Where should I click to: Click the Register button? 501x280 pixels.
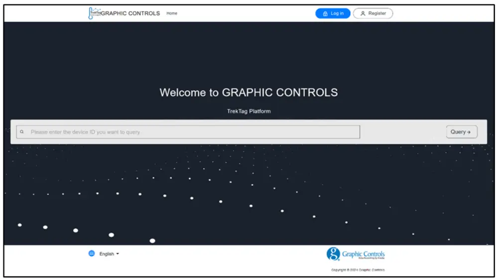pyautogui.click(x=373, y=13)
